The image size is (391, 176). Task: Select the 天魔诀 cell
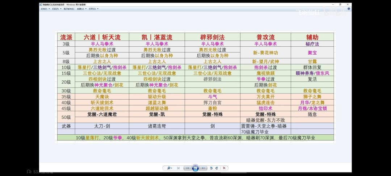[102, 97]
